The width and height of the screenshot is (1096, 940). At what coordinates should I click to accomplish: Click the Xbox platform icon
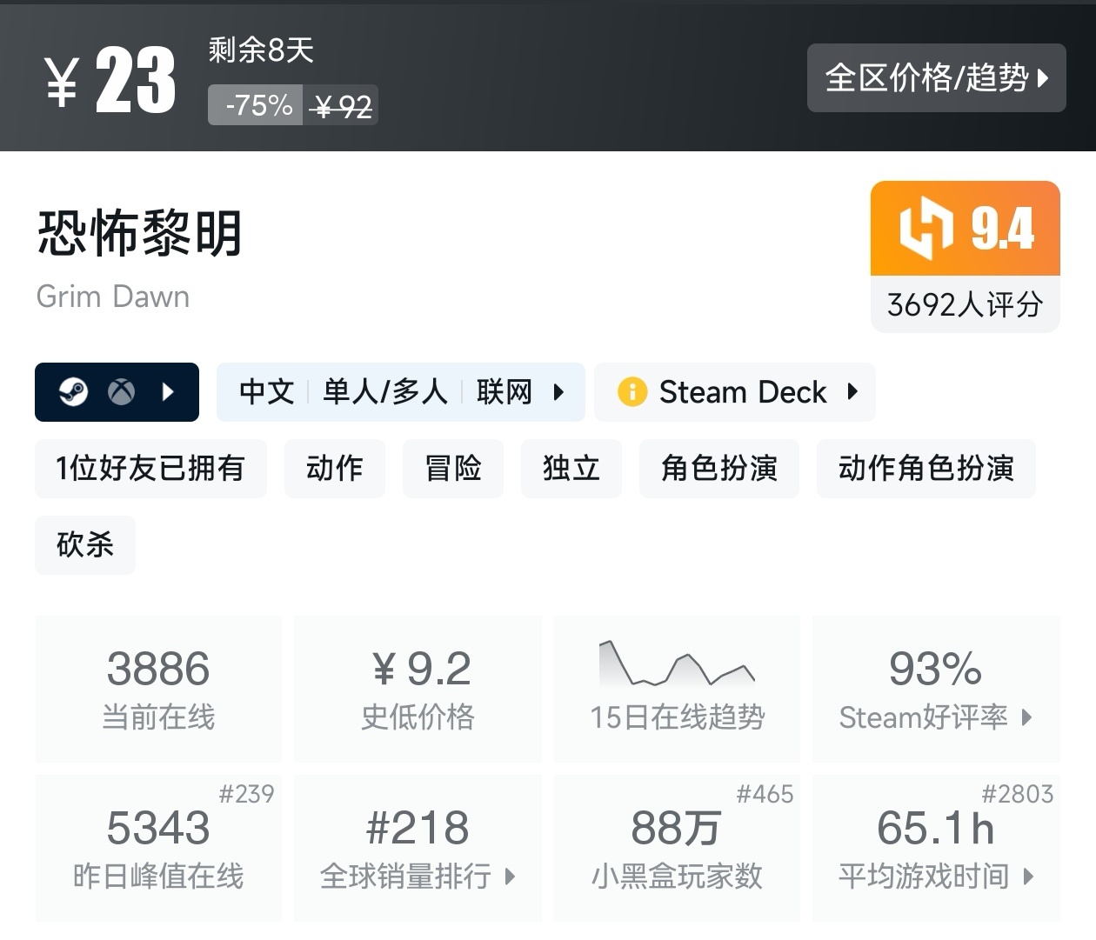[x=121, y=392]
